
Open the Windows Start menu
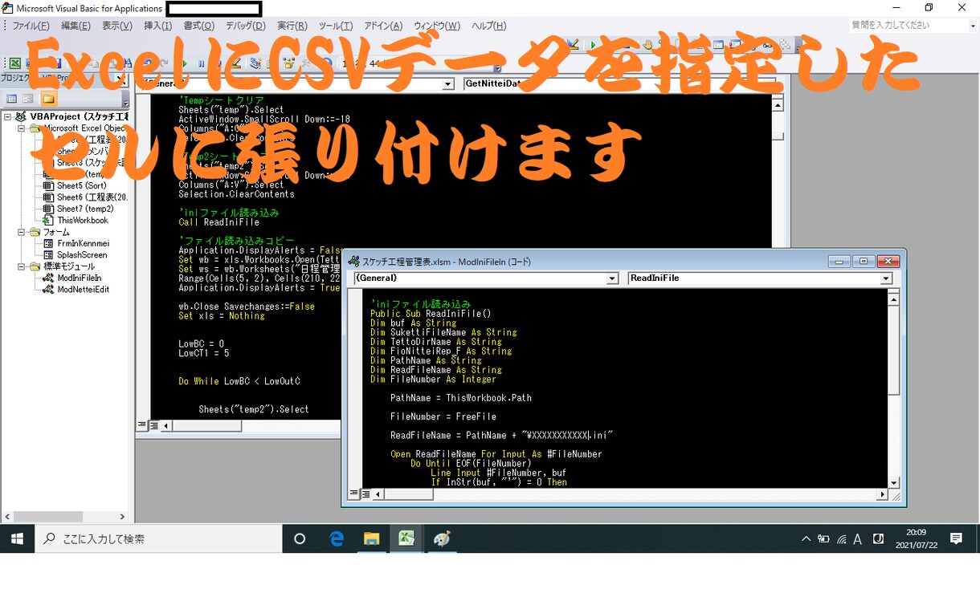[17, 538]
